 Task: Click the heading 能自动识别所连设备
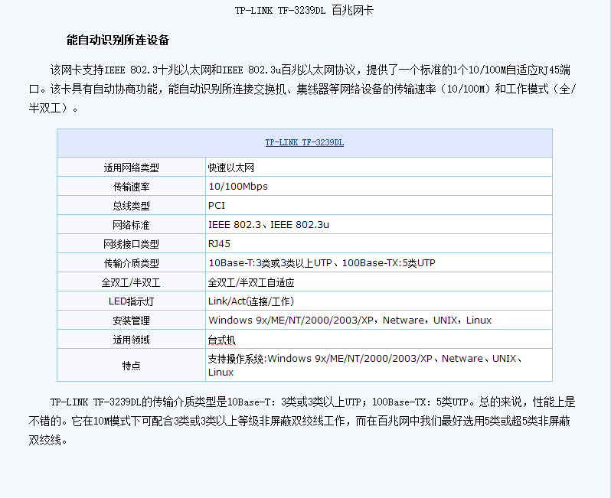[117, 40]
